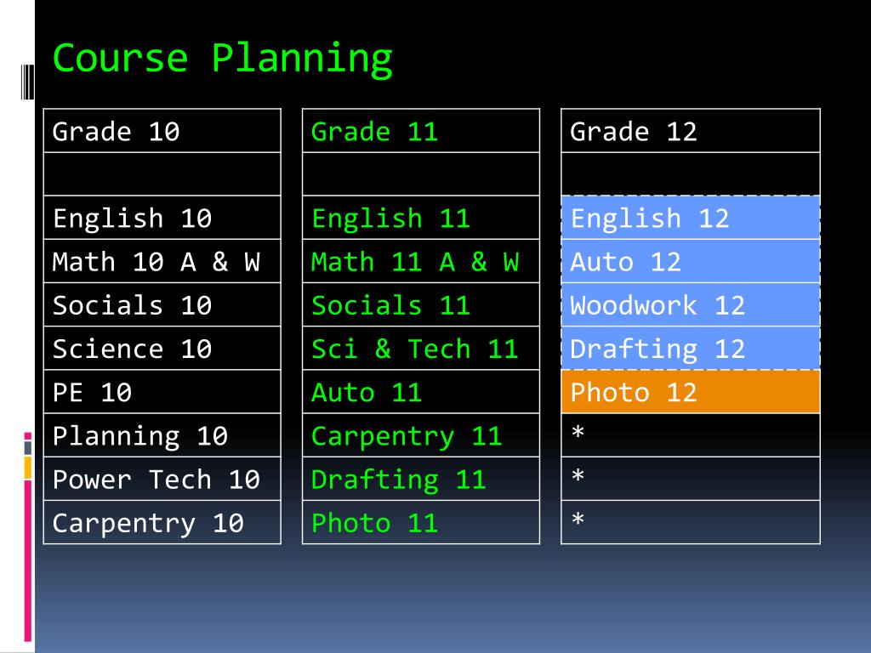Click the orange Photo 12 cell
Image resolution: width=871 pixels, height=653 pixels.
click(691, 391)
